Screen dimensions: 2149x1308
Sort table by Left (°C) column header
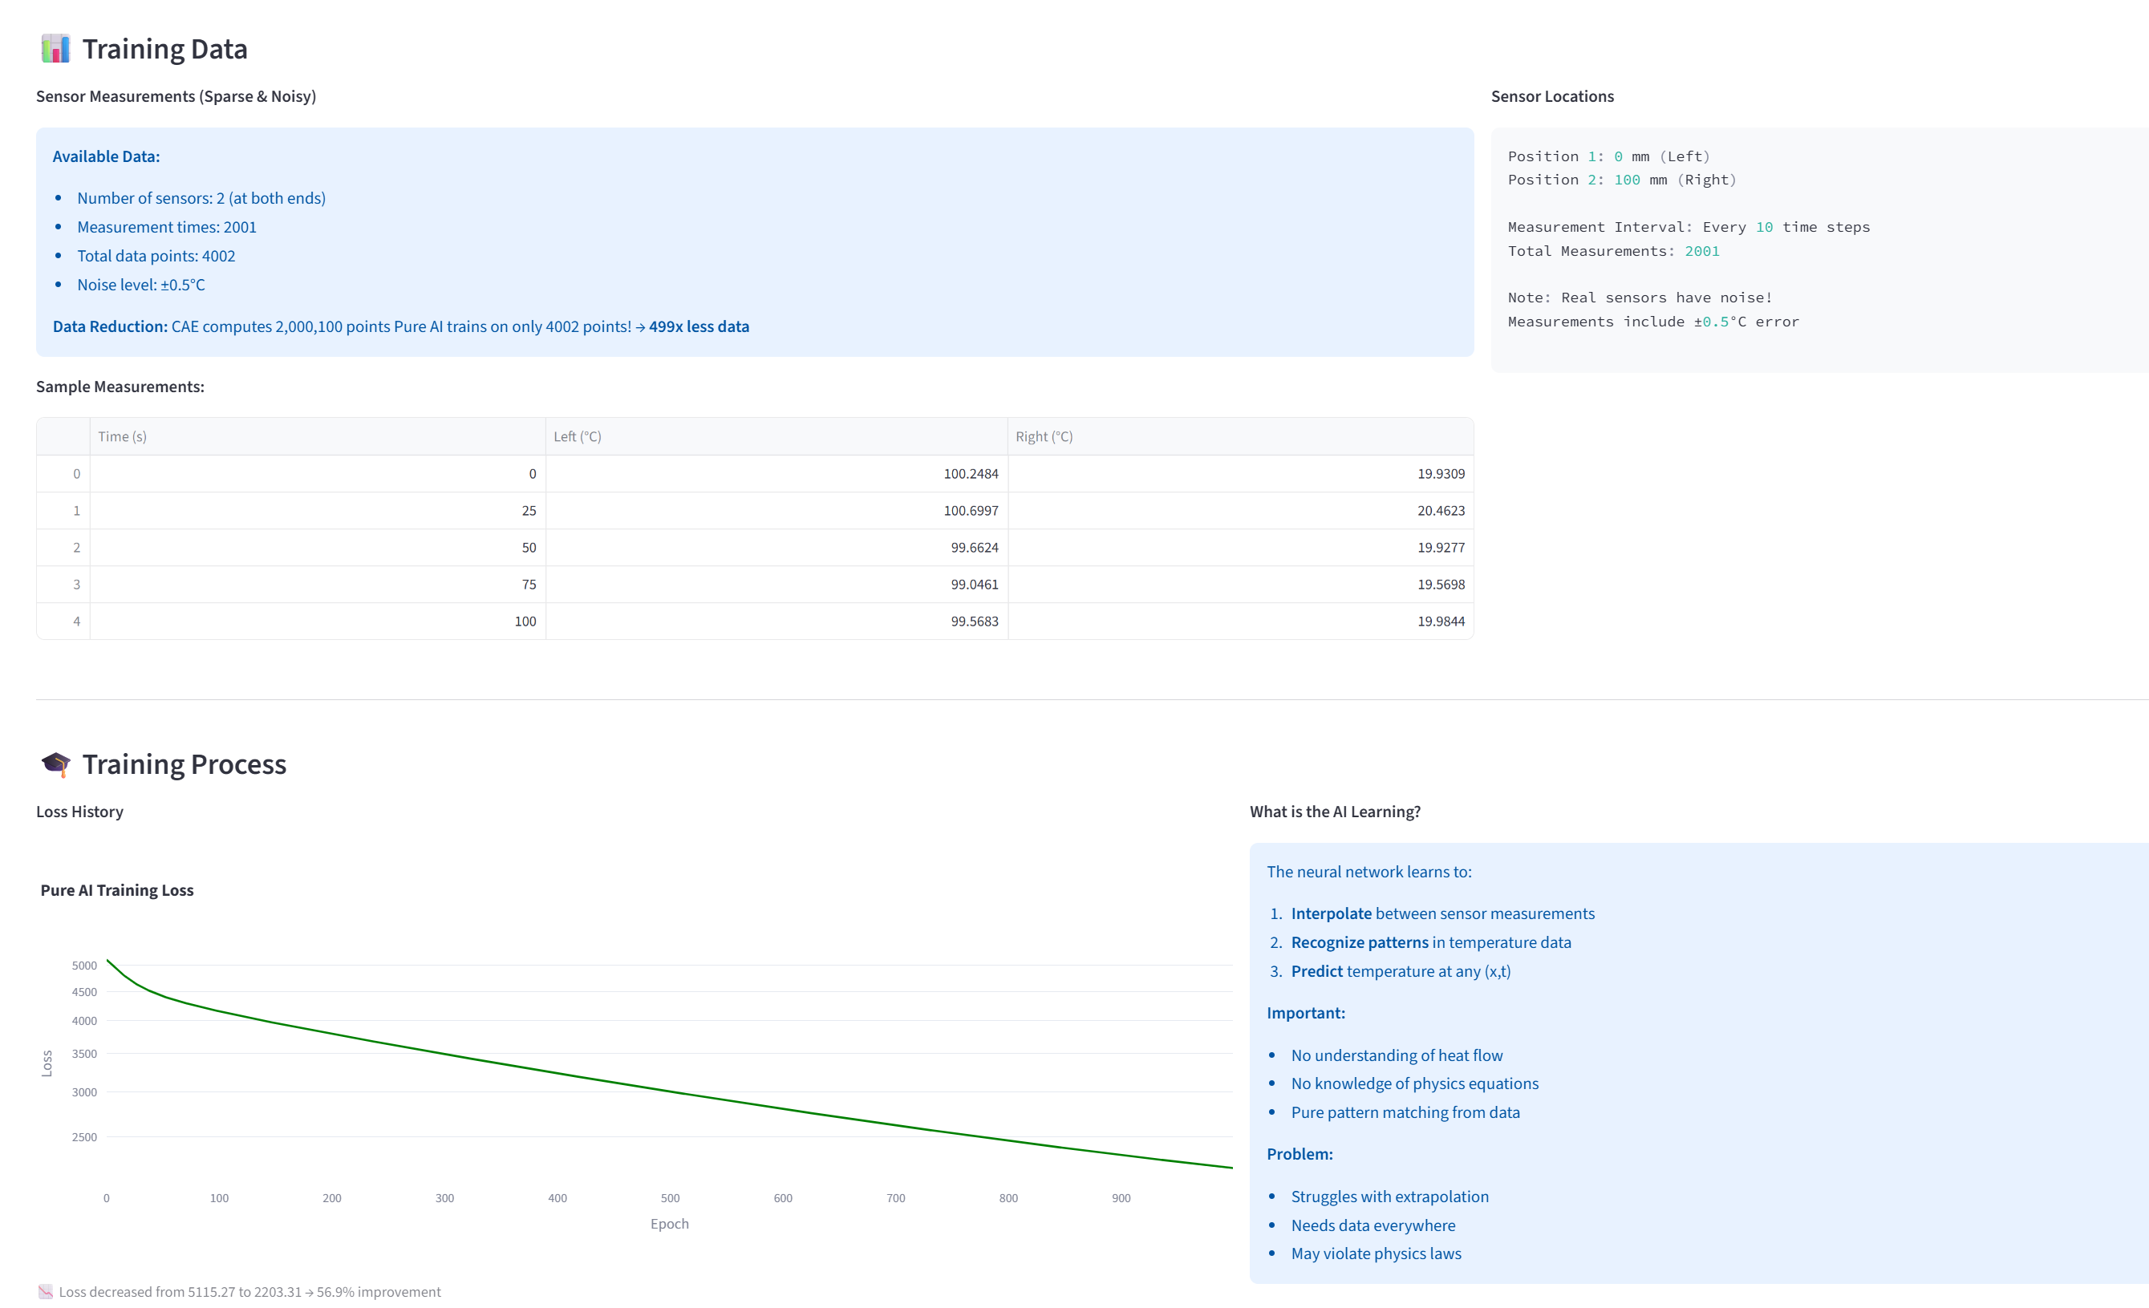[578, 436]
